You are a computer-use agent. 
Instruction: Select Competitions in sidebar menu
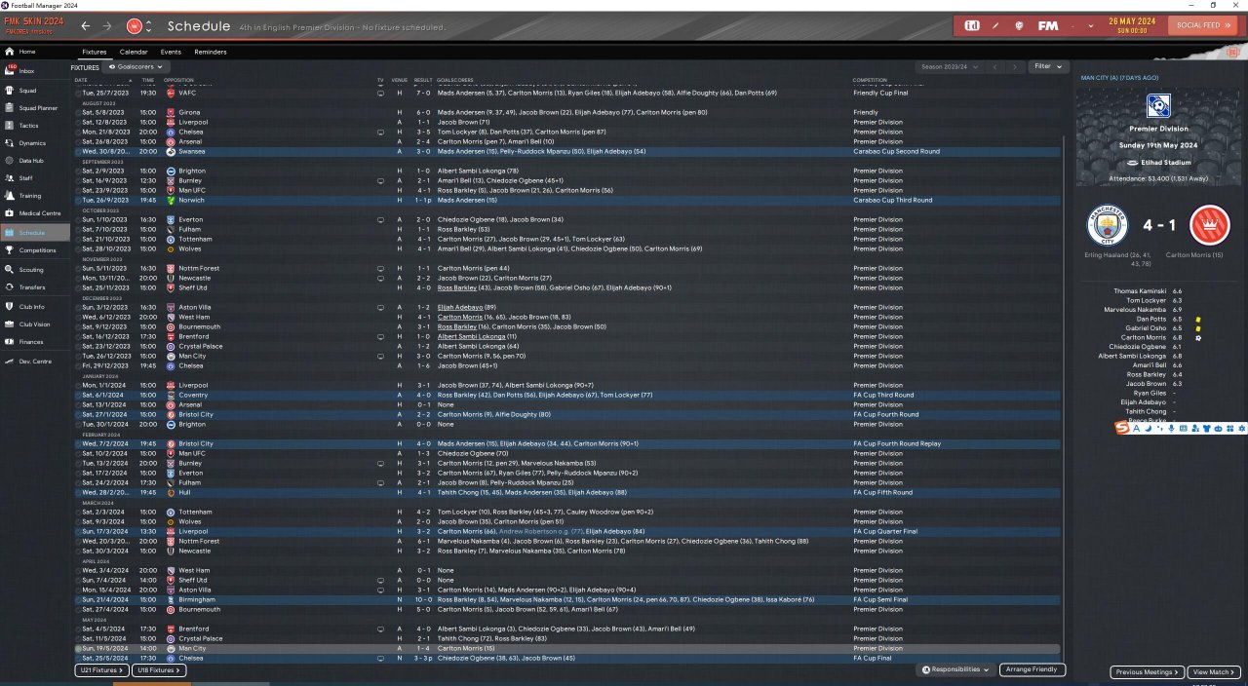35,250
